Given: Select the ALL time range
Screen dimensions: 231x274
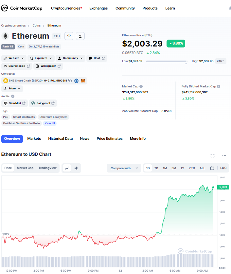Looking at the screenshot, I should tap(202, 168).
